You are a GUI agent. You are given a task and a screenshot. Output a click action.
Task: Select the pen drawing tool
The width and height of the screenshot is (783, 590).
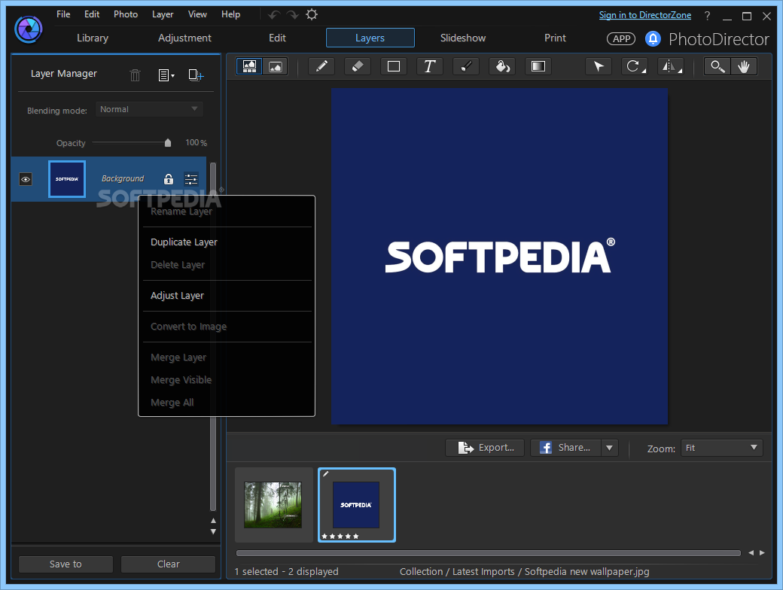click(x=321, y=66)
